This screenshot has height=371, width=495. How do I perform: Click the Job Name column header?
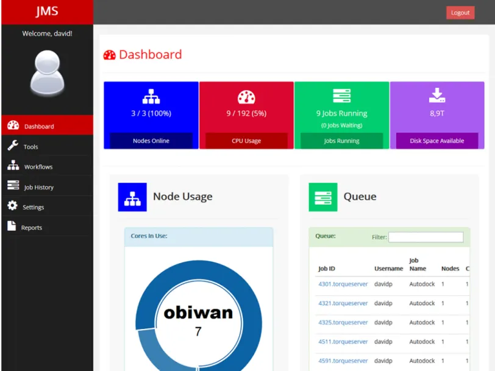pyautogui.click(x=418, y=264)
